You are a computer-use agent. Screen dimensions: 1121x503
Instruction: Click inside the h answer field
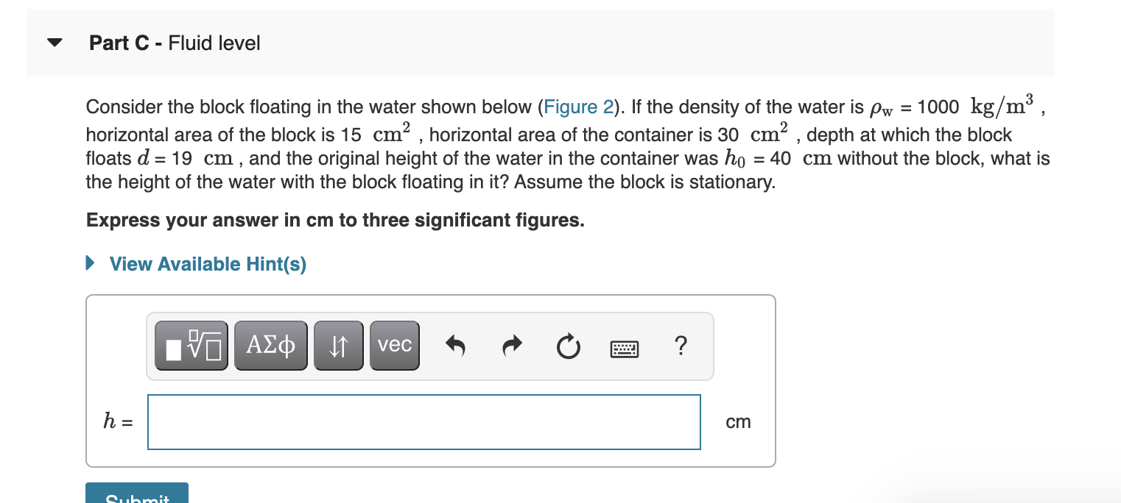pyautogui.click(x=424, y=421)
